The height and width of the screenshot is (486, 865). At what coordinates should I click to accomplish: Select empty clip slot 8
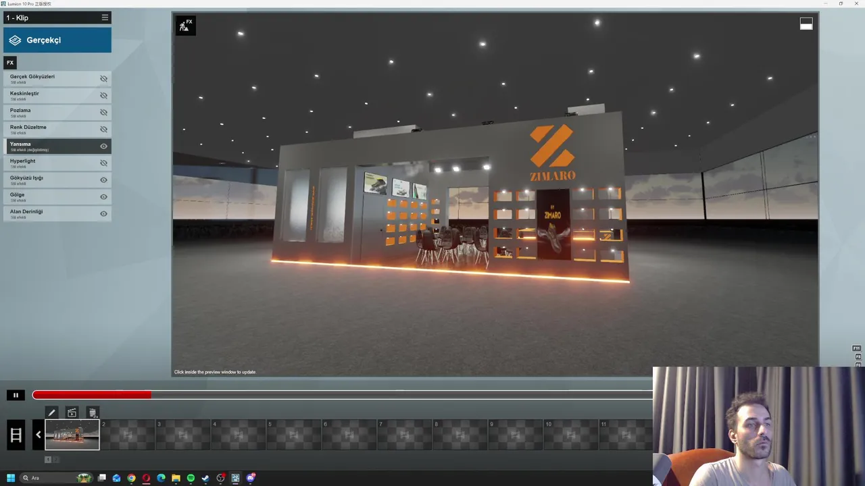(460, 435)
